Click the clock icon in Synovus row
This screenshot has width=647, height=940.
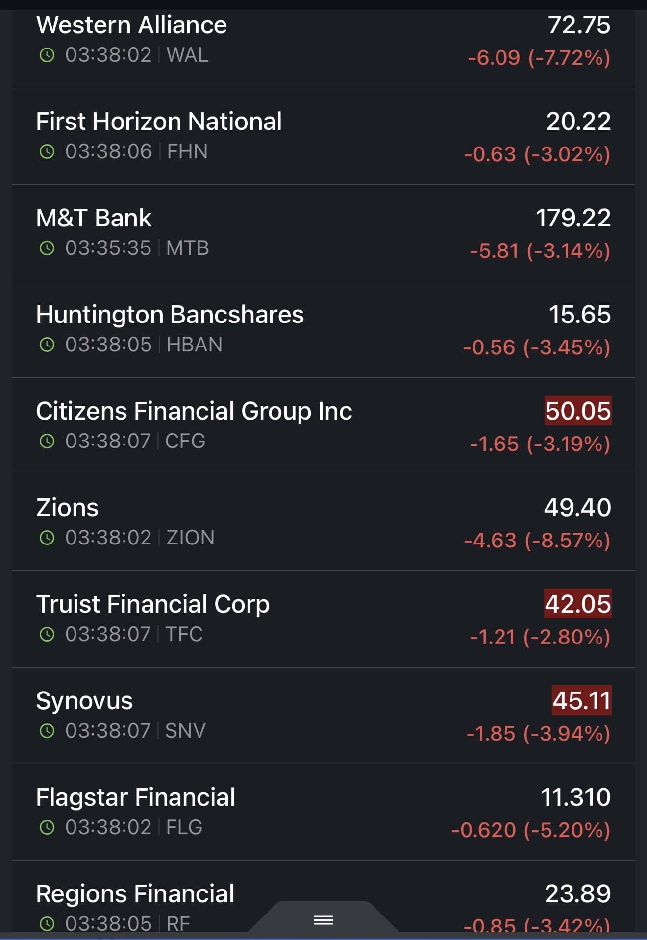[47, 731]
